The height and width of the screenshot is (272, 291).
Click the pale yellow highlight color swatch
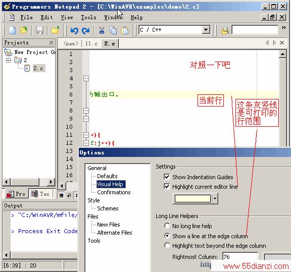[192, 199]
